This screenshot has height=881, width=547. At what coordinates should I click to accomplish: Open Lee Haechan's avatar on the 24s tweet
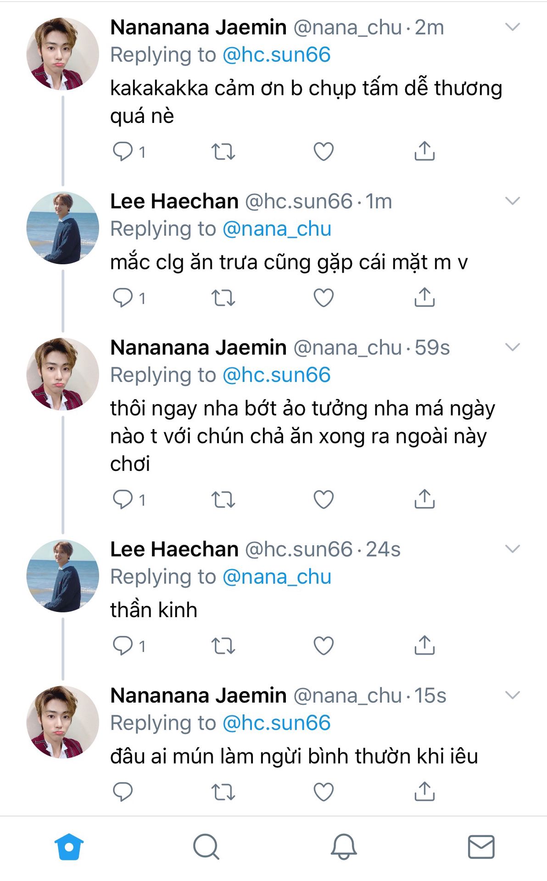[x=63, y=576]
